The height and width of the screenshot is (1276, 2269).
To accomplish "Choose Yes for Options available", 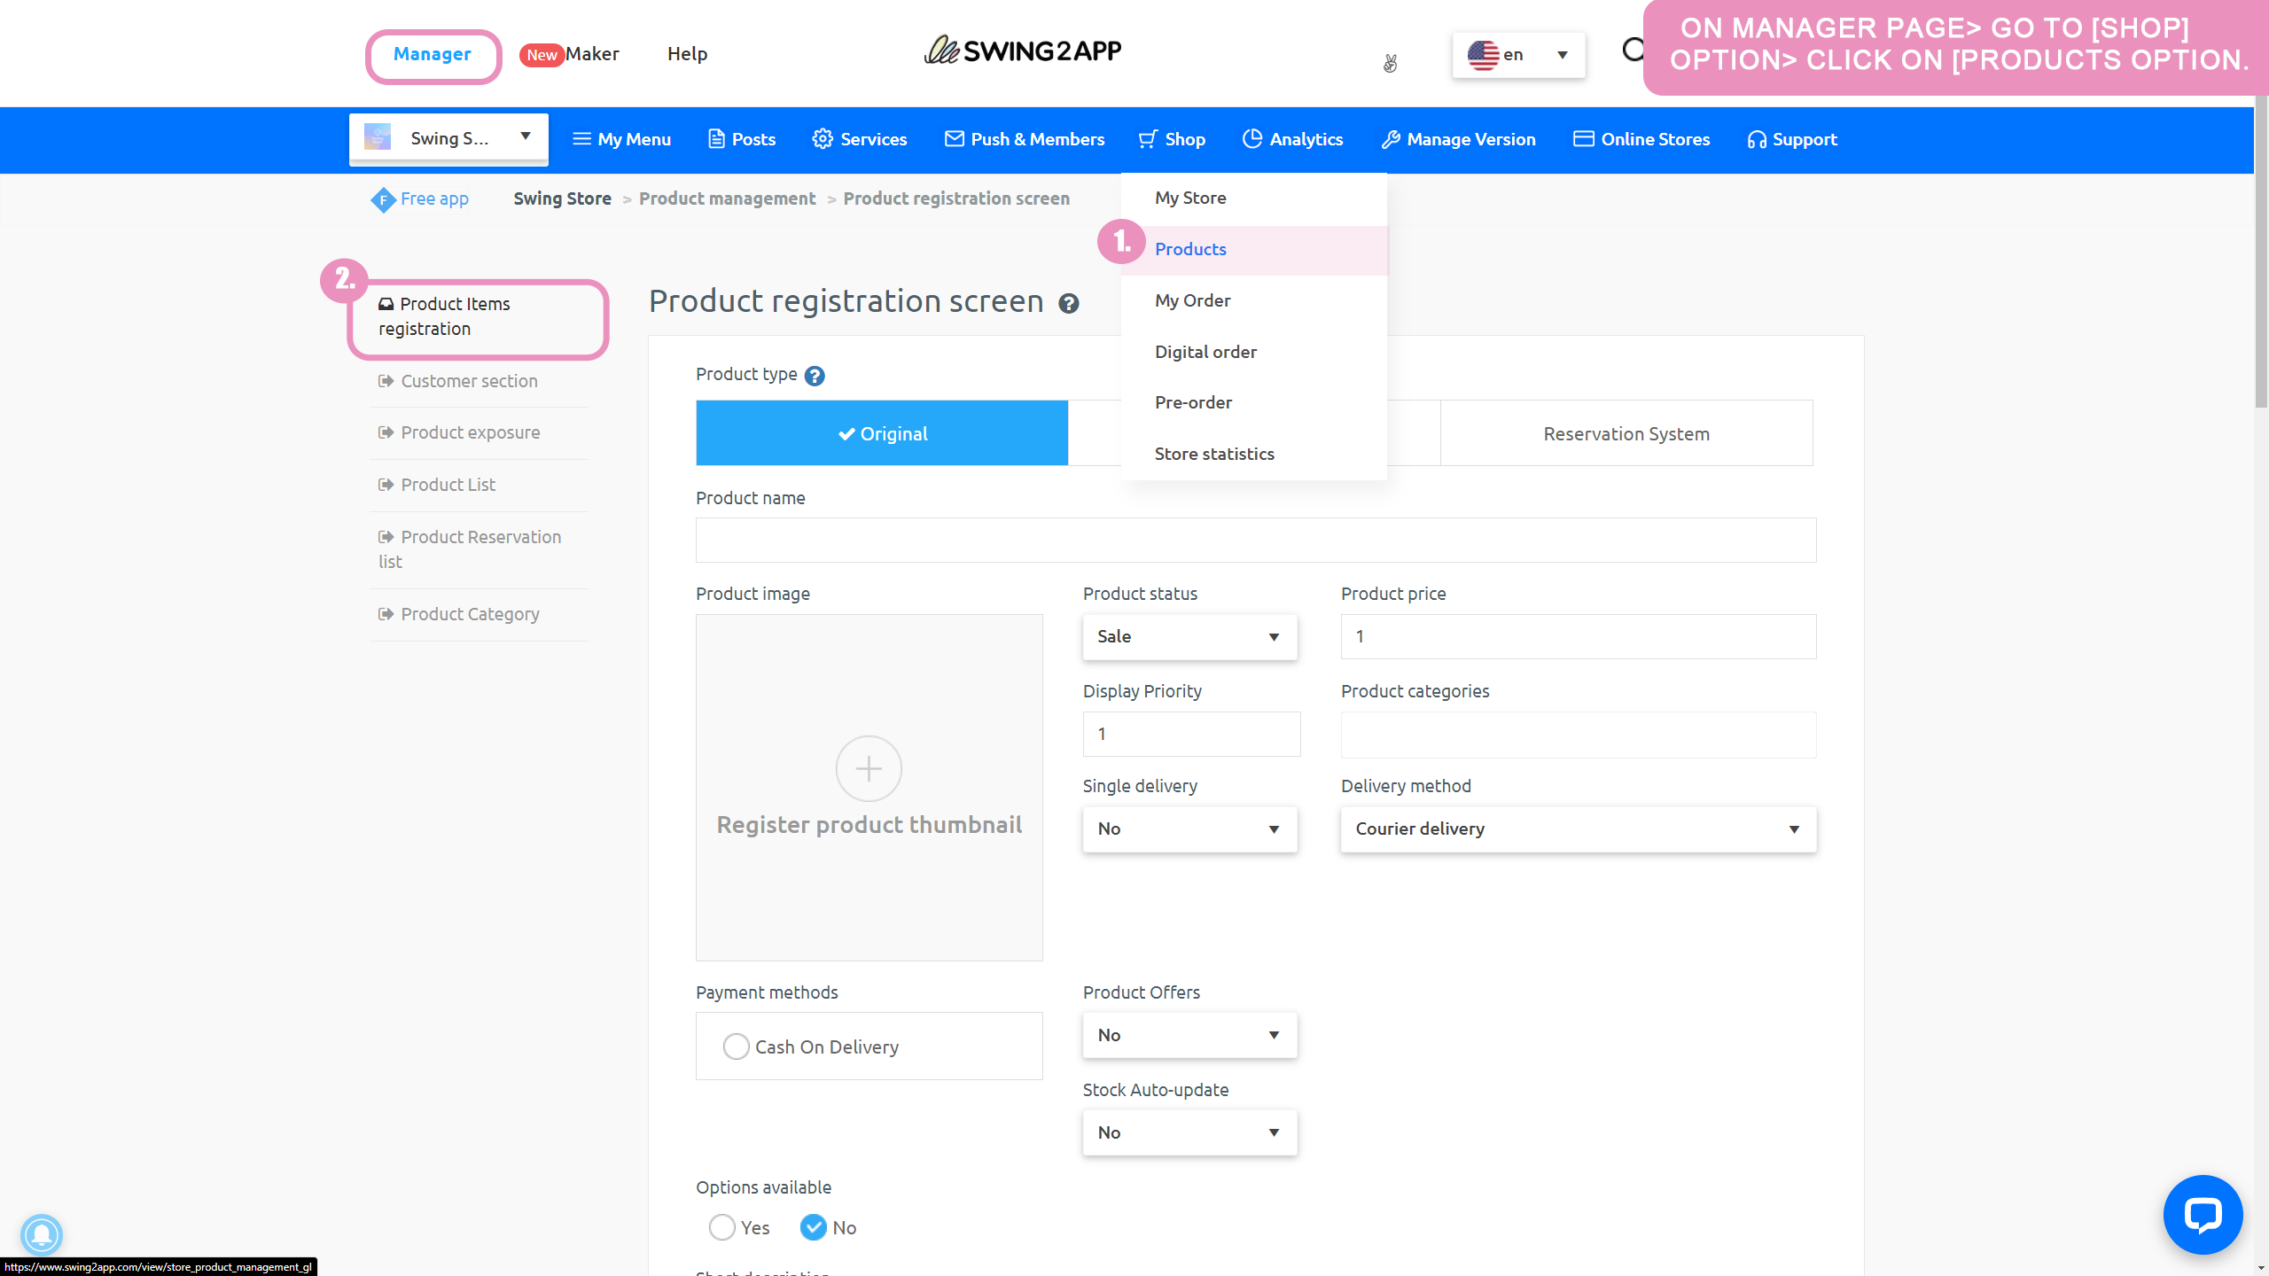I will [721, 1227].
